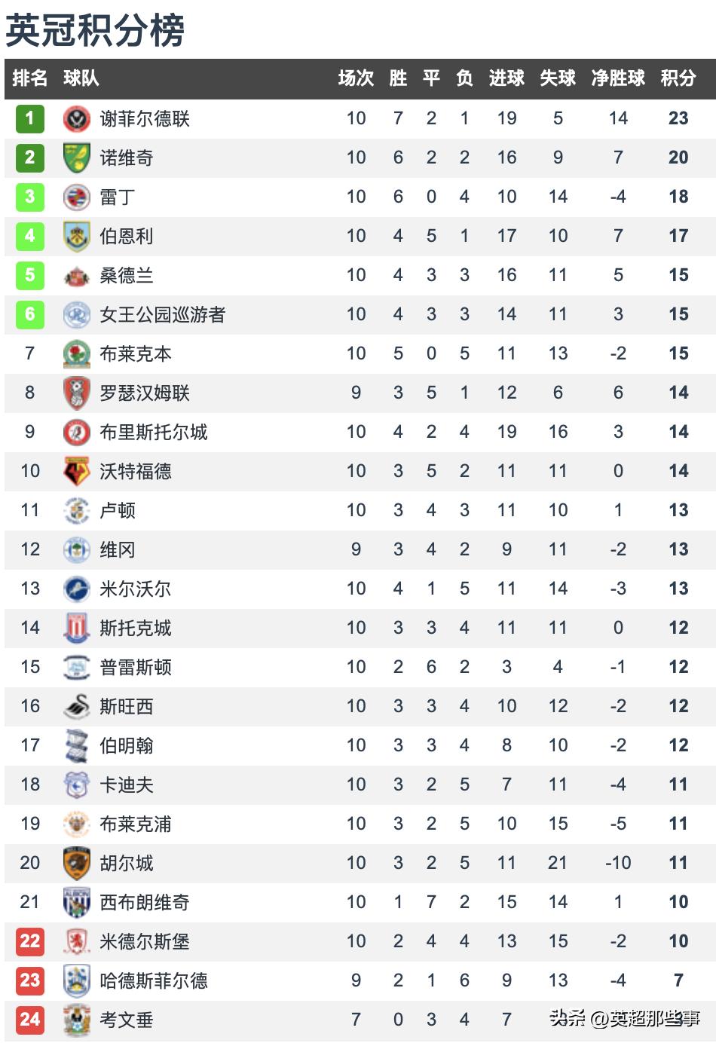Open the 米德尔斯堡 team link
This screenshot has width=716, height=1043.
click(145, 941)
